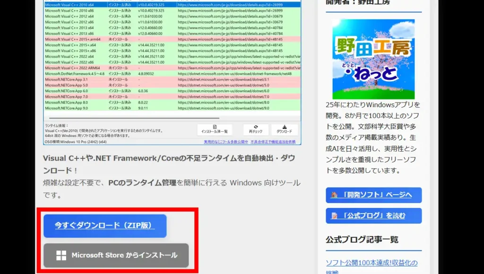
Task: Open the 「公式ブログ」を読む link
Action: coord(373,215)
